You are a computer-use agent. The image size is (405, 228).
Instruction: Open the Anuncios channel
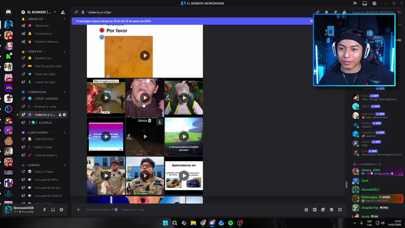(43, 26)
